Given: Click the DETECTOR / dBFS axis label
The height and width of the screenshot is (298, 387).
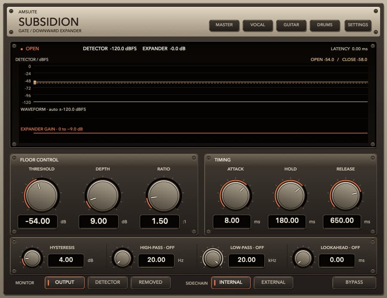Looking at the screenshot, I should coord(32,60).
